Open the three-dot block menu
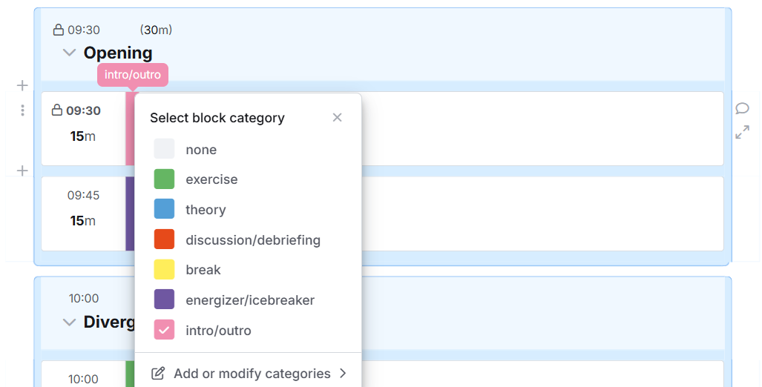Screen dimensions: 762x387 click(22, 110)
